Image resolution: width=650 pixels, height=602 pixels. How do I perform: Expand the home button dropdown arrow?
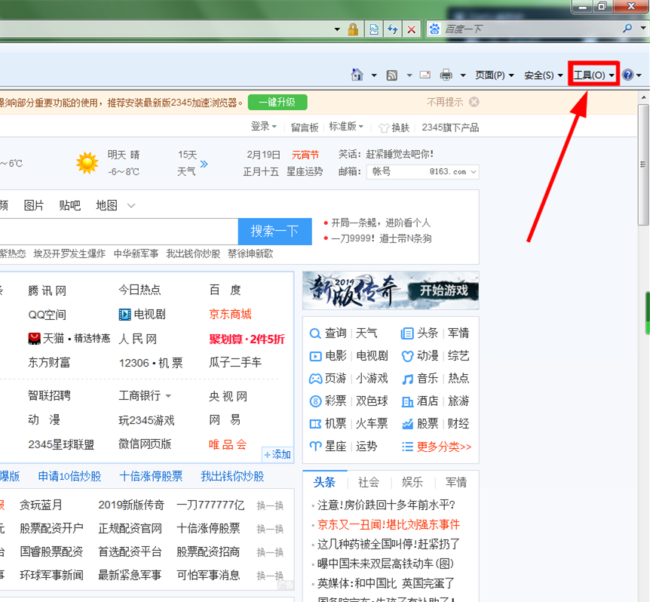[x=374, y=75]
